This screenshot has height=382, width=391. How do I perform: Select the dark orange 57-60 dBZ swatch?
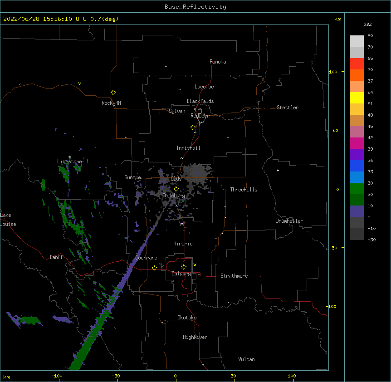tap(357, 75)
